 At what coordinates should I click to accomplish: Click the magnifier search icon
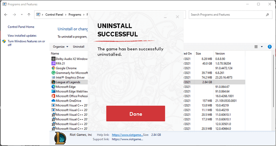click(267, 15)
